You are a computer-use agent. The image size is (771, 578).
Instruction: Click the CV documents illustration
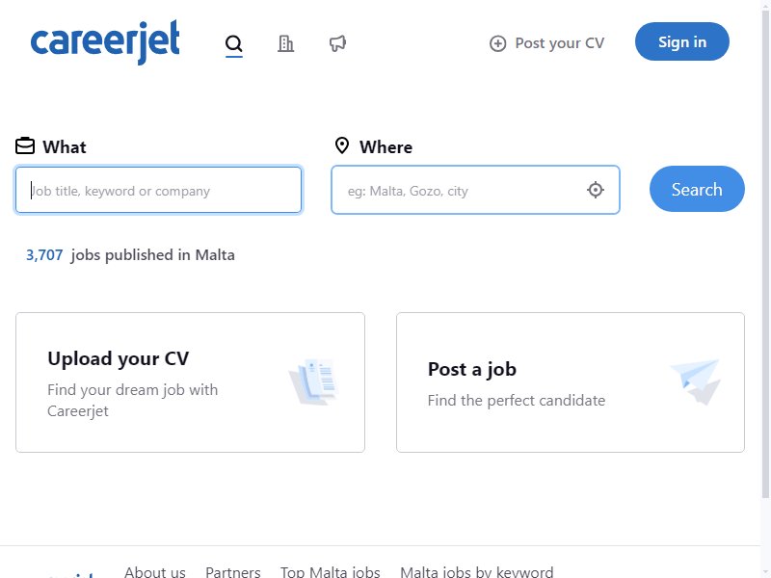pyautogui.click(x=314, y=381)
